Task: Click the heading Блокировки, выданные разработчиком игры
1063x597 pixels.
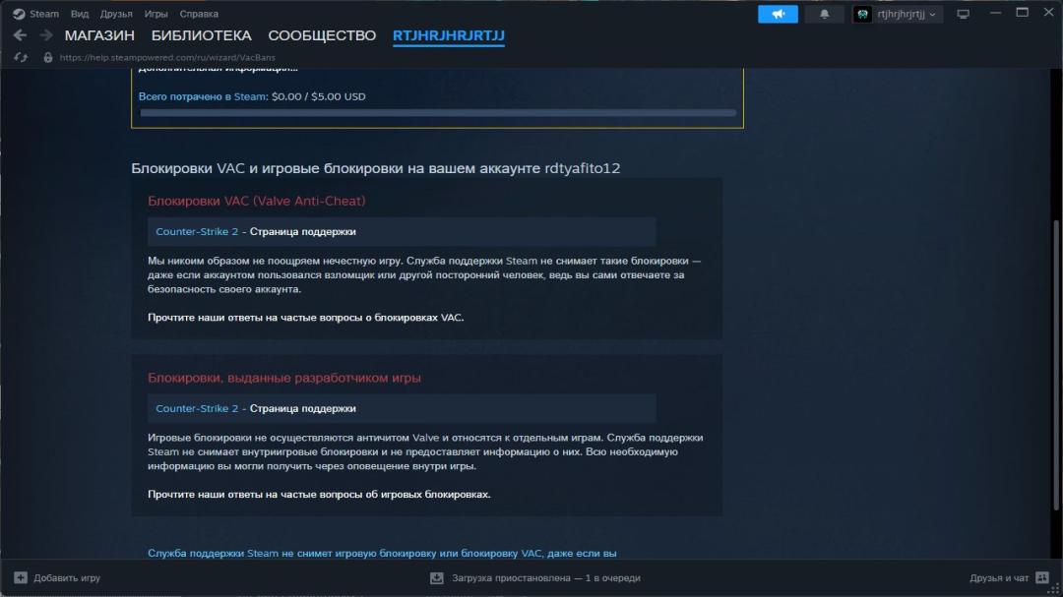Action: [284, 378]
